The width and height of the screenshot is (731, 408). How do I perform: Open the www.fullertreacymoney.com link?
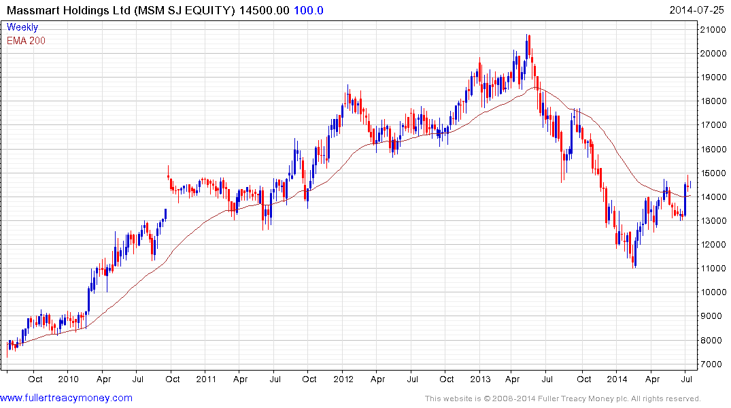click(x=66, y=398)
